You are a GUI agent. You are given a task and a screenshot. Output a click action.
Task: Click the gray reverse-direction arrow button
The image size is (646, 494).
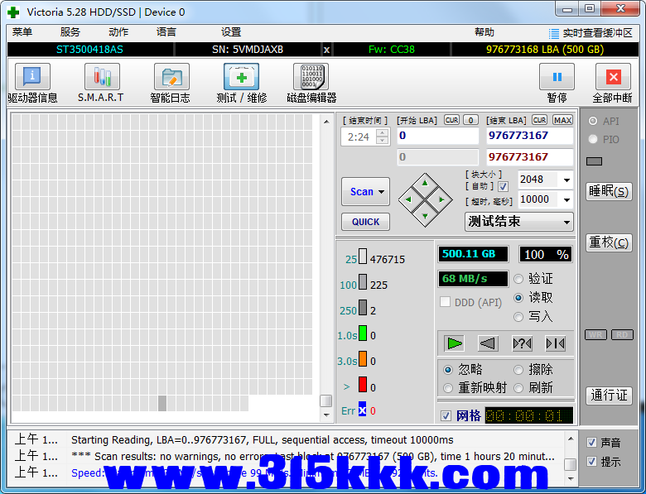(x=488, y=343)
